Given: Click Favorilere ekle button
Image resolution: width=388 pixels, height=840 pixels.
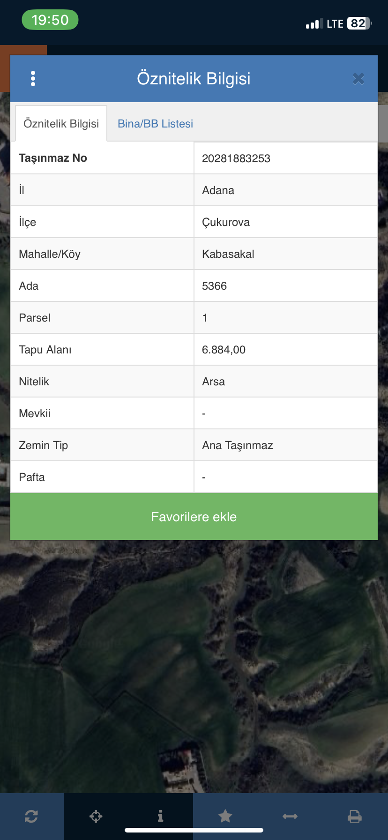Looking at the screenshot, I should (x=194, y=517).
